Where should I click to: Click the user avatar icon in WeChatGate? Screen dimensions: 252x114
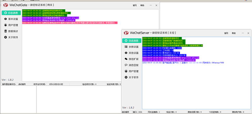pyautogui.click(x=6, y=25)
